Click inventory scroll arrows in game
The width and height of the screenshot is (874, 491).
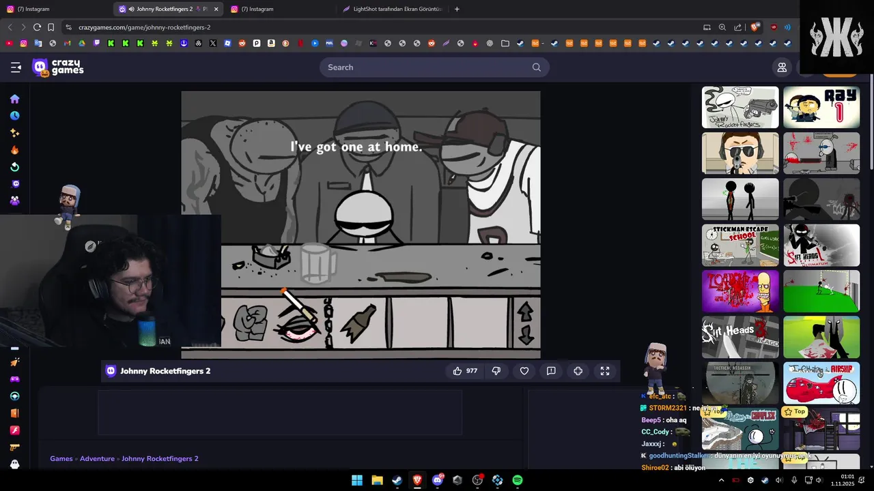525,323
